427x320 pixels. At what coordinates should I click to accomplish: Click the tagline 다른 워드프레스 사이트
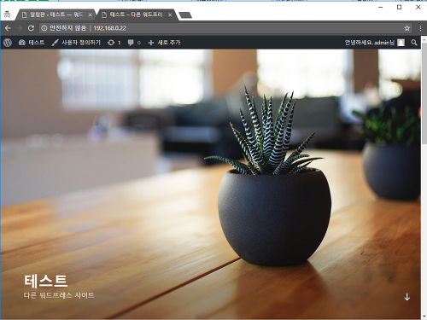[59, 295]
